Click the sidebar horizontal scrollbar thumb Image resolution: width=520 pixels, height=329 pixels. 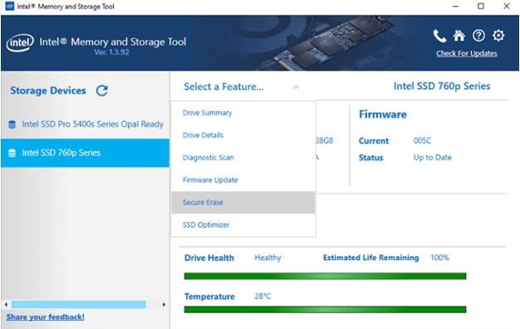click(79, 304)
